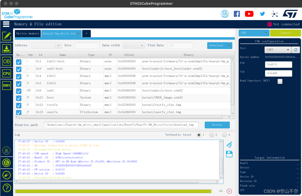Screen dimensions: 302x196
Task: Click the 10 years anniversary badge
Action: (x=225, y=14)
